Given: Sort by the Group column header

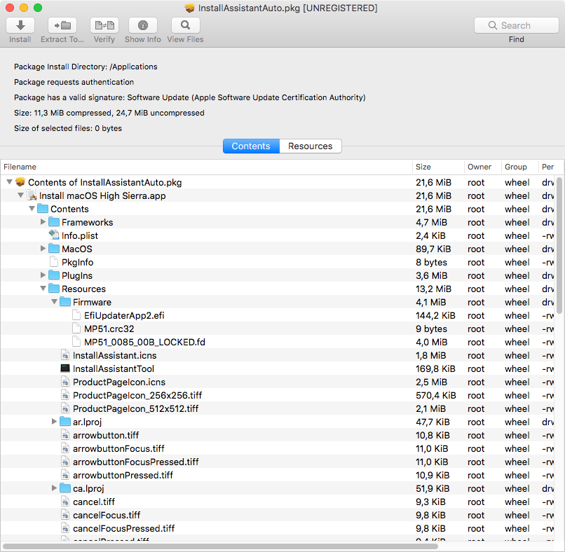Looking at the screenshot, I should pos(519,167).
